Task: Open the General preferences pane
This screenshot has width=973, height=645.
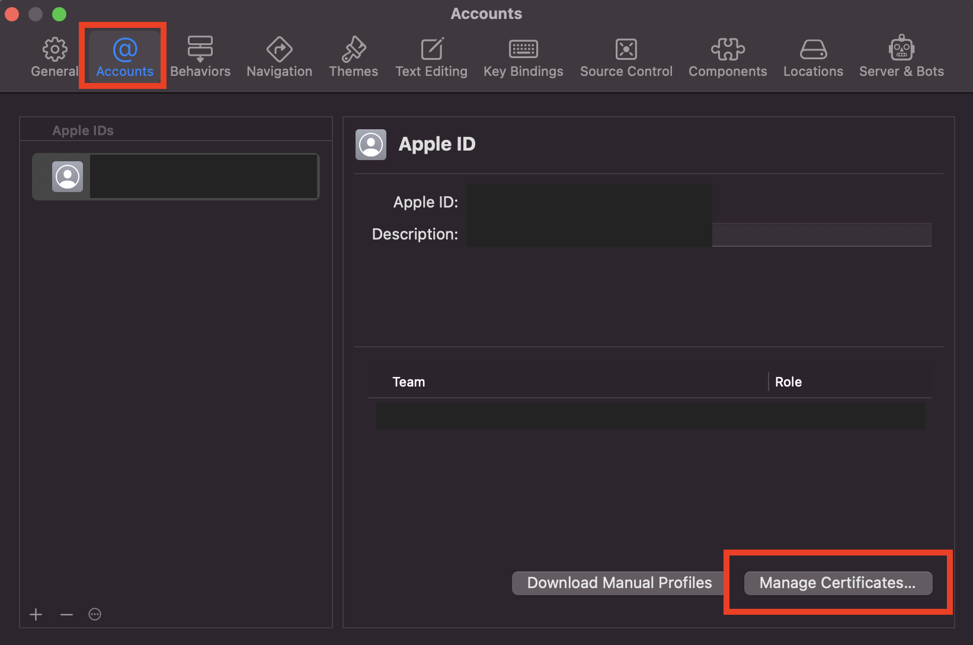Action: 55,58
